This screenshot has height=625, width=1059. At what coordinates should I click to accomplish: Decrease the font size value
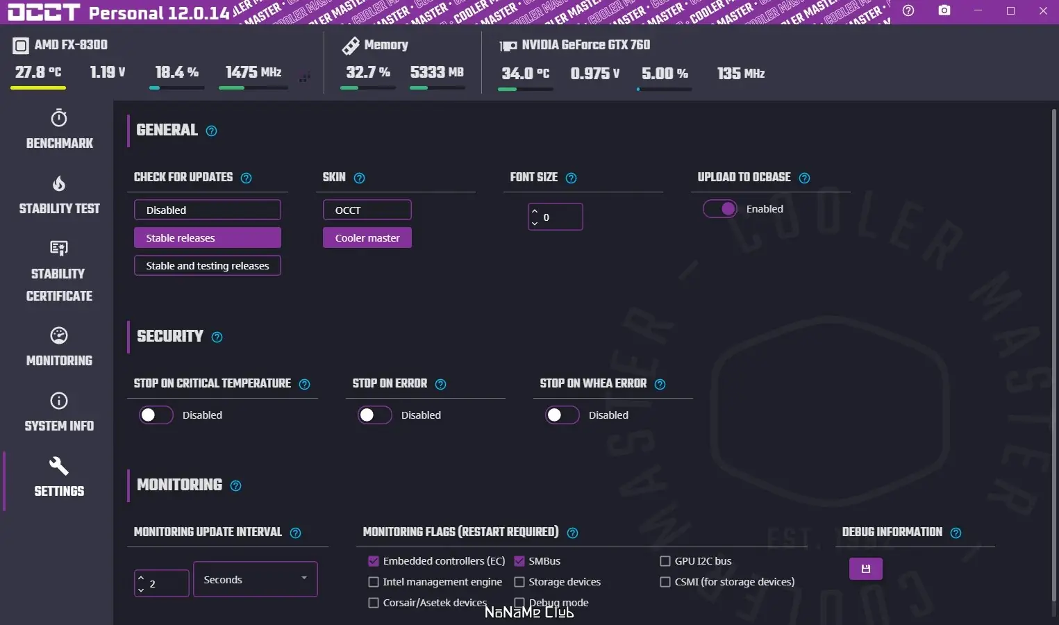click(x=535, y=224)
